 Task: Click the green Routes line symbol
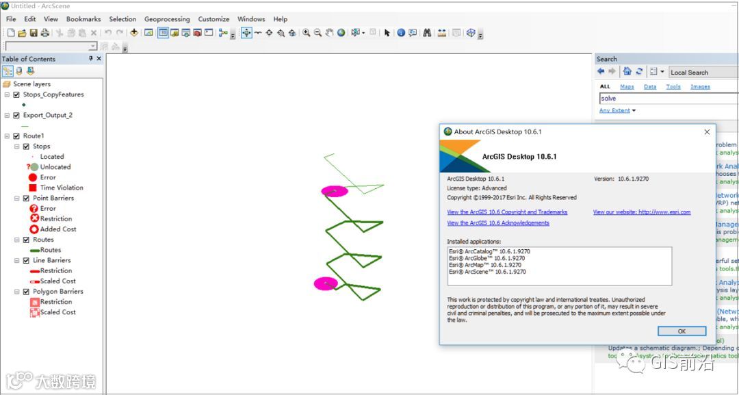point(34,251)
